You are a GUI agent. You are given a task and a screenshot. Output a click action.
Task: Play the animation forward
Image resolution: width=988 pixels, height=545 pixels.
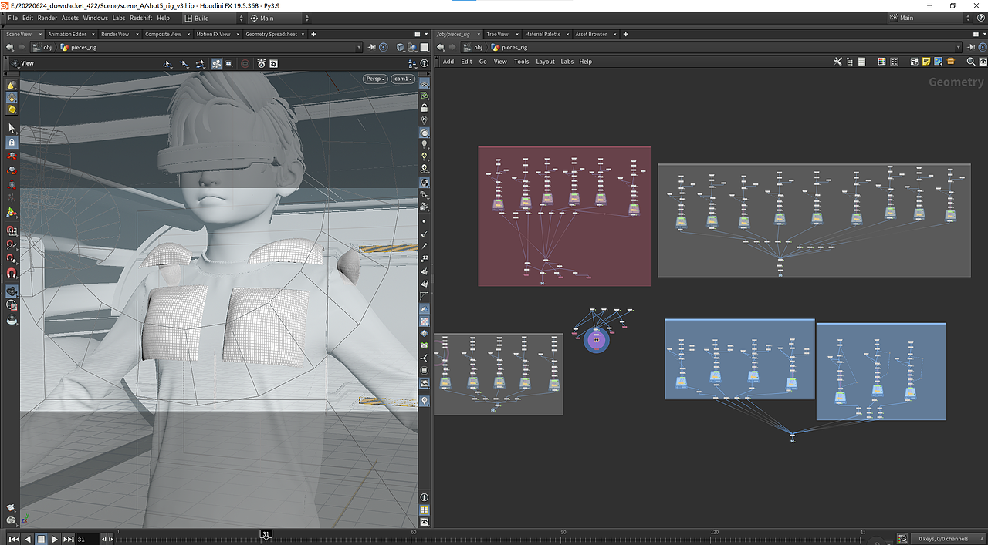[x=55, y=539]
